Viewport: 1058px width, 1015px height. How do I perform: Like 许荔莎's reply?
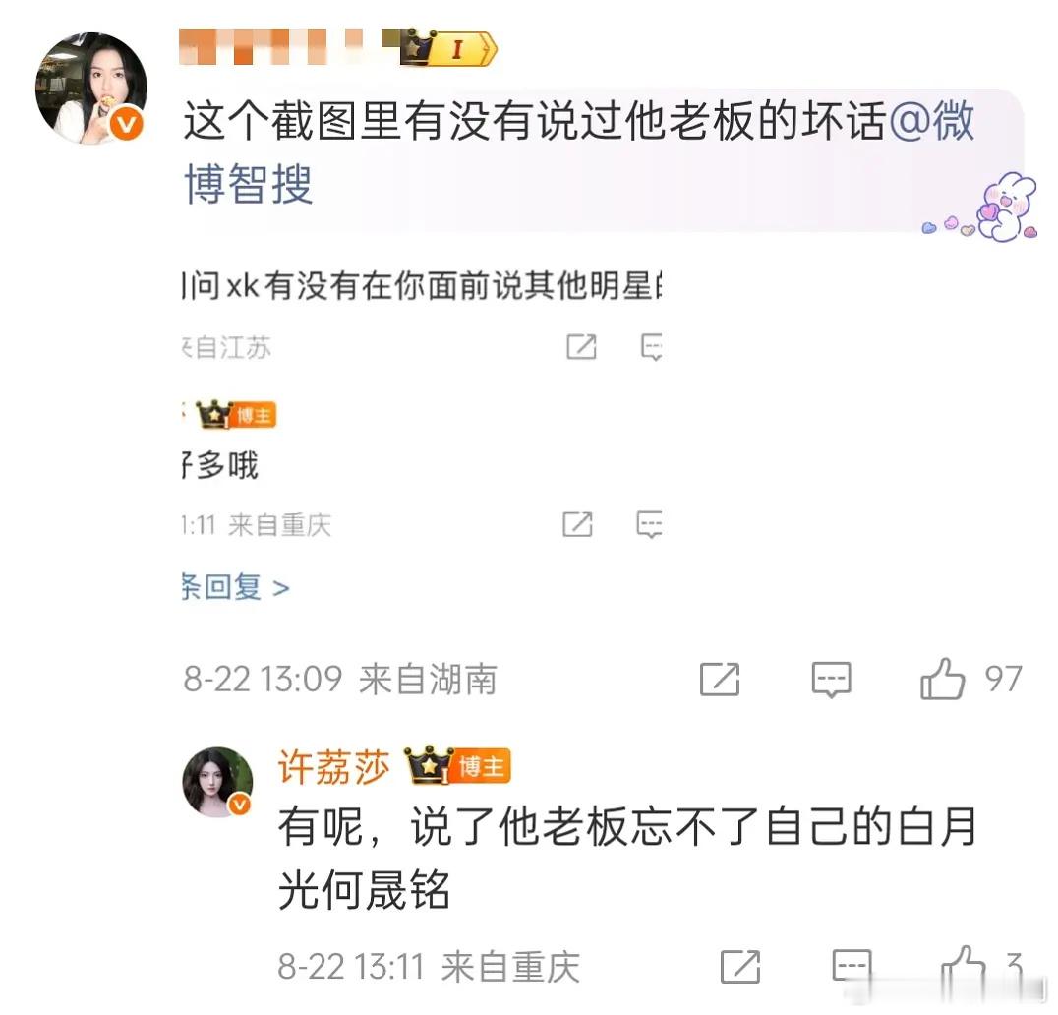964,967
